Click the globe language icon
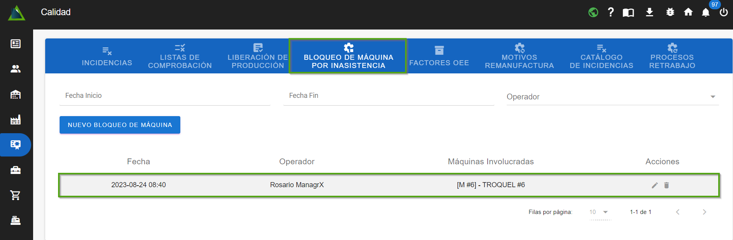The width and height of the screenshot is (733, 240). point(593,12)
